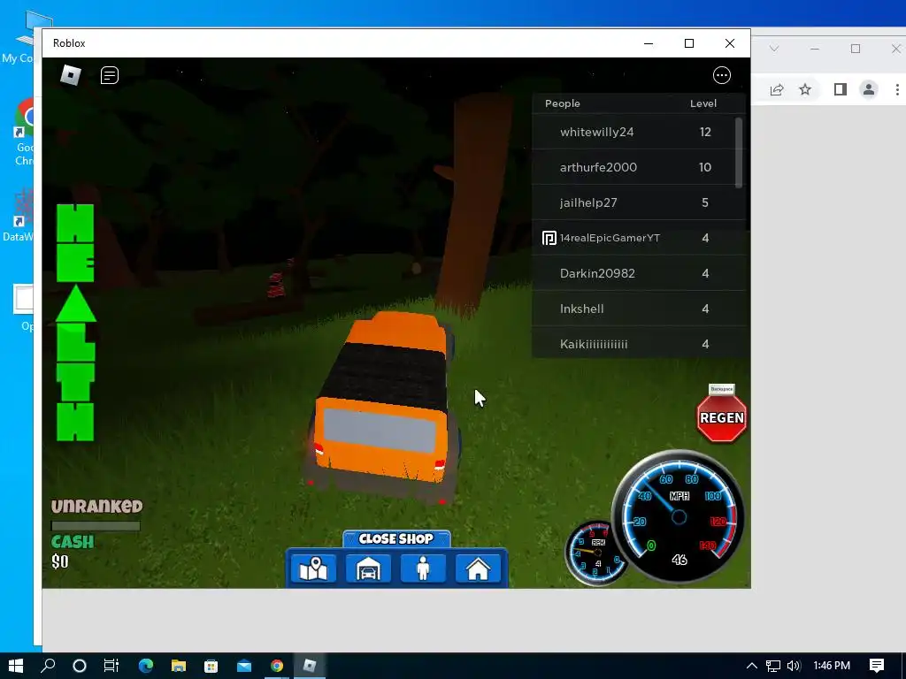
Task: Click the CASH $0 amount
Action: pos(60,561)
